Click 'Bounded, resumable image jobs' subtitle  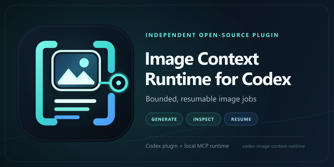[201, 99]
